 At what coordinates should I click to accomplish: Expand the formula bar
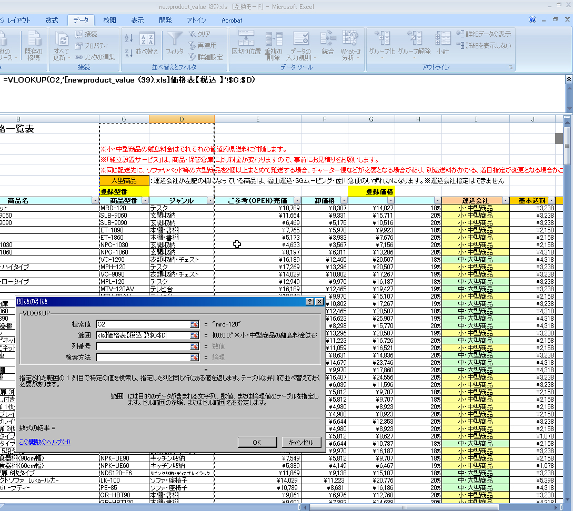(x=569, y=79)
